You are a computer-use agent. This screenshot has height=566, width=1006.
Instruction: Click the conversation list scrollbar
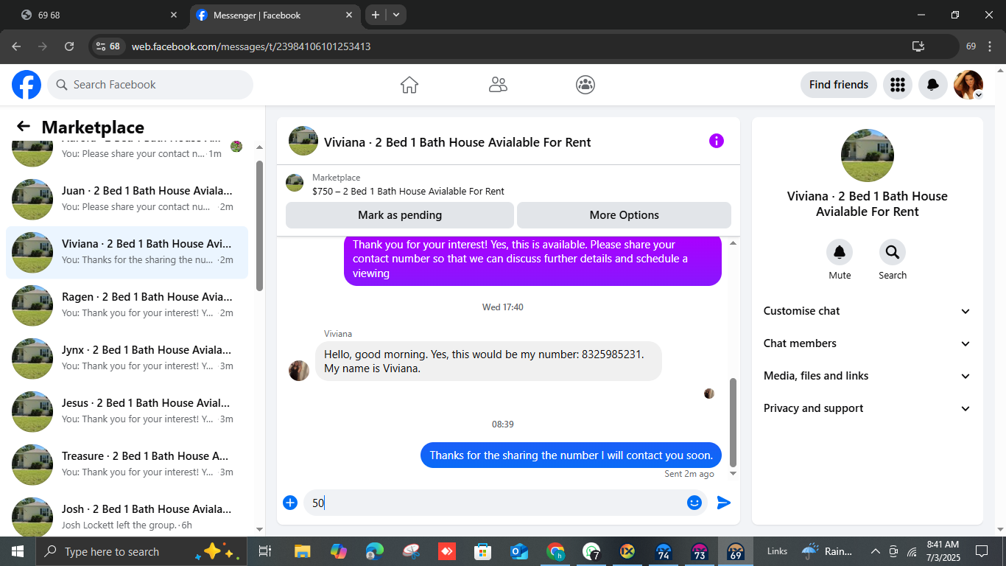259,225
